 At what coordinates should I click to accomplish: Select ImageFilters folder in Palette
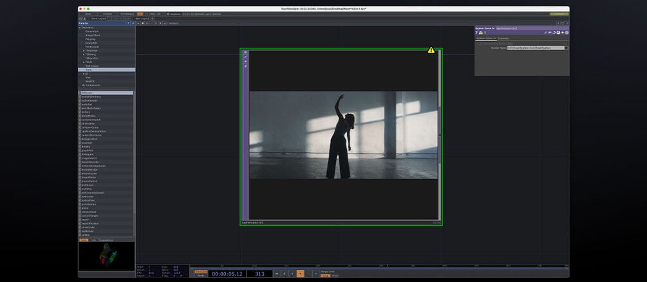coord(93,35)
